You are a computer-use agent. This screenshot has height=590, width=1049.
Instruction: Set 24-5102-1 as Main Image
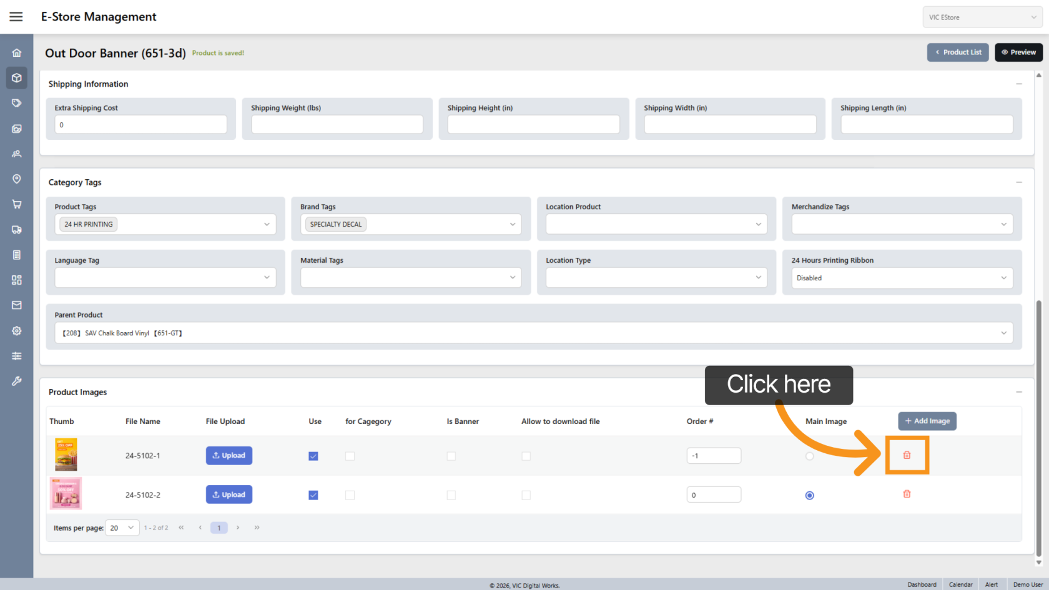click(x=809, y=456)
